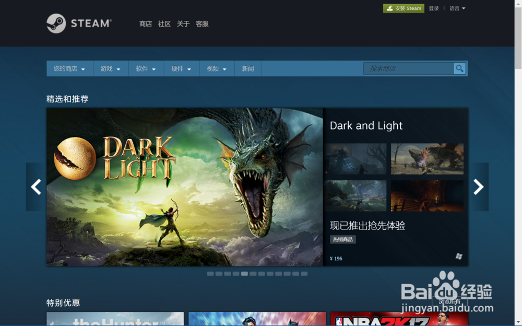
Task: Select the sixth carousel page dot
Action: point(253,274)
